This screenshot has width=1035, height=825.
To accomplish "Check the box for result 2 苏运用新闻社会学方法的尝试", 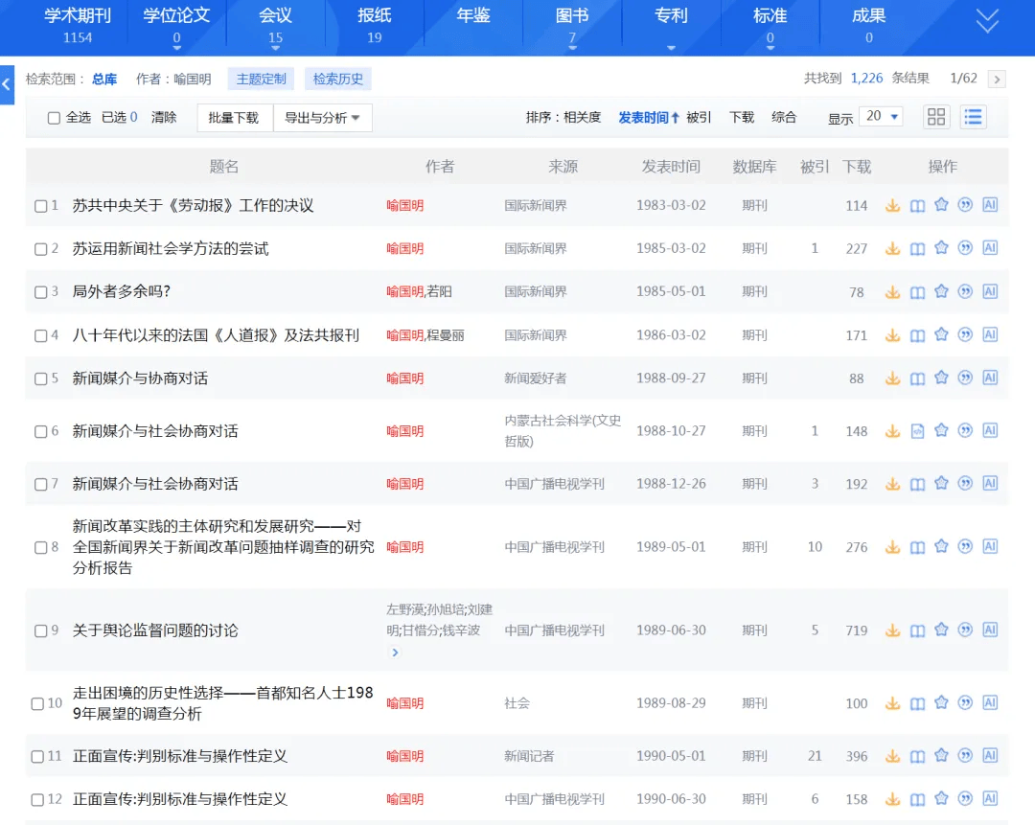I will click(41, 249).
